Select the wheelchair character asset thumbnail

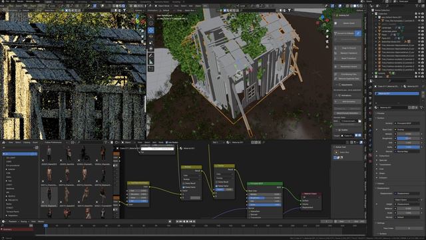(85, 154)
